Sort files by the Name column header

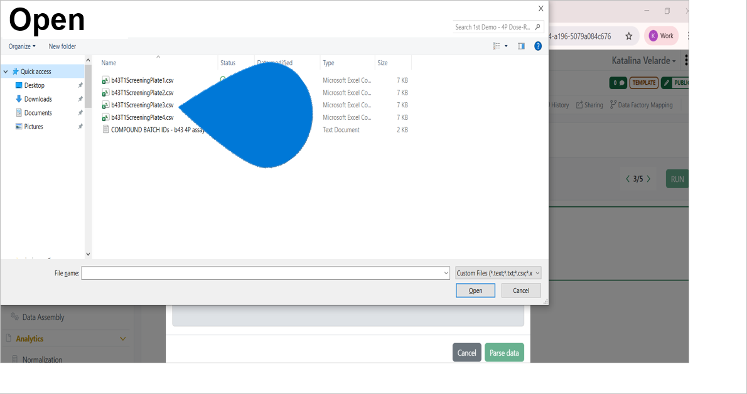(x=109, y=63)
